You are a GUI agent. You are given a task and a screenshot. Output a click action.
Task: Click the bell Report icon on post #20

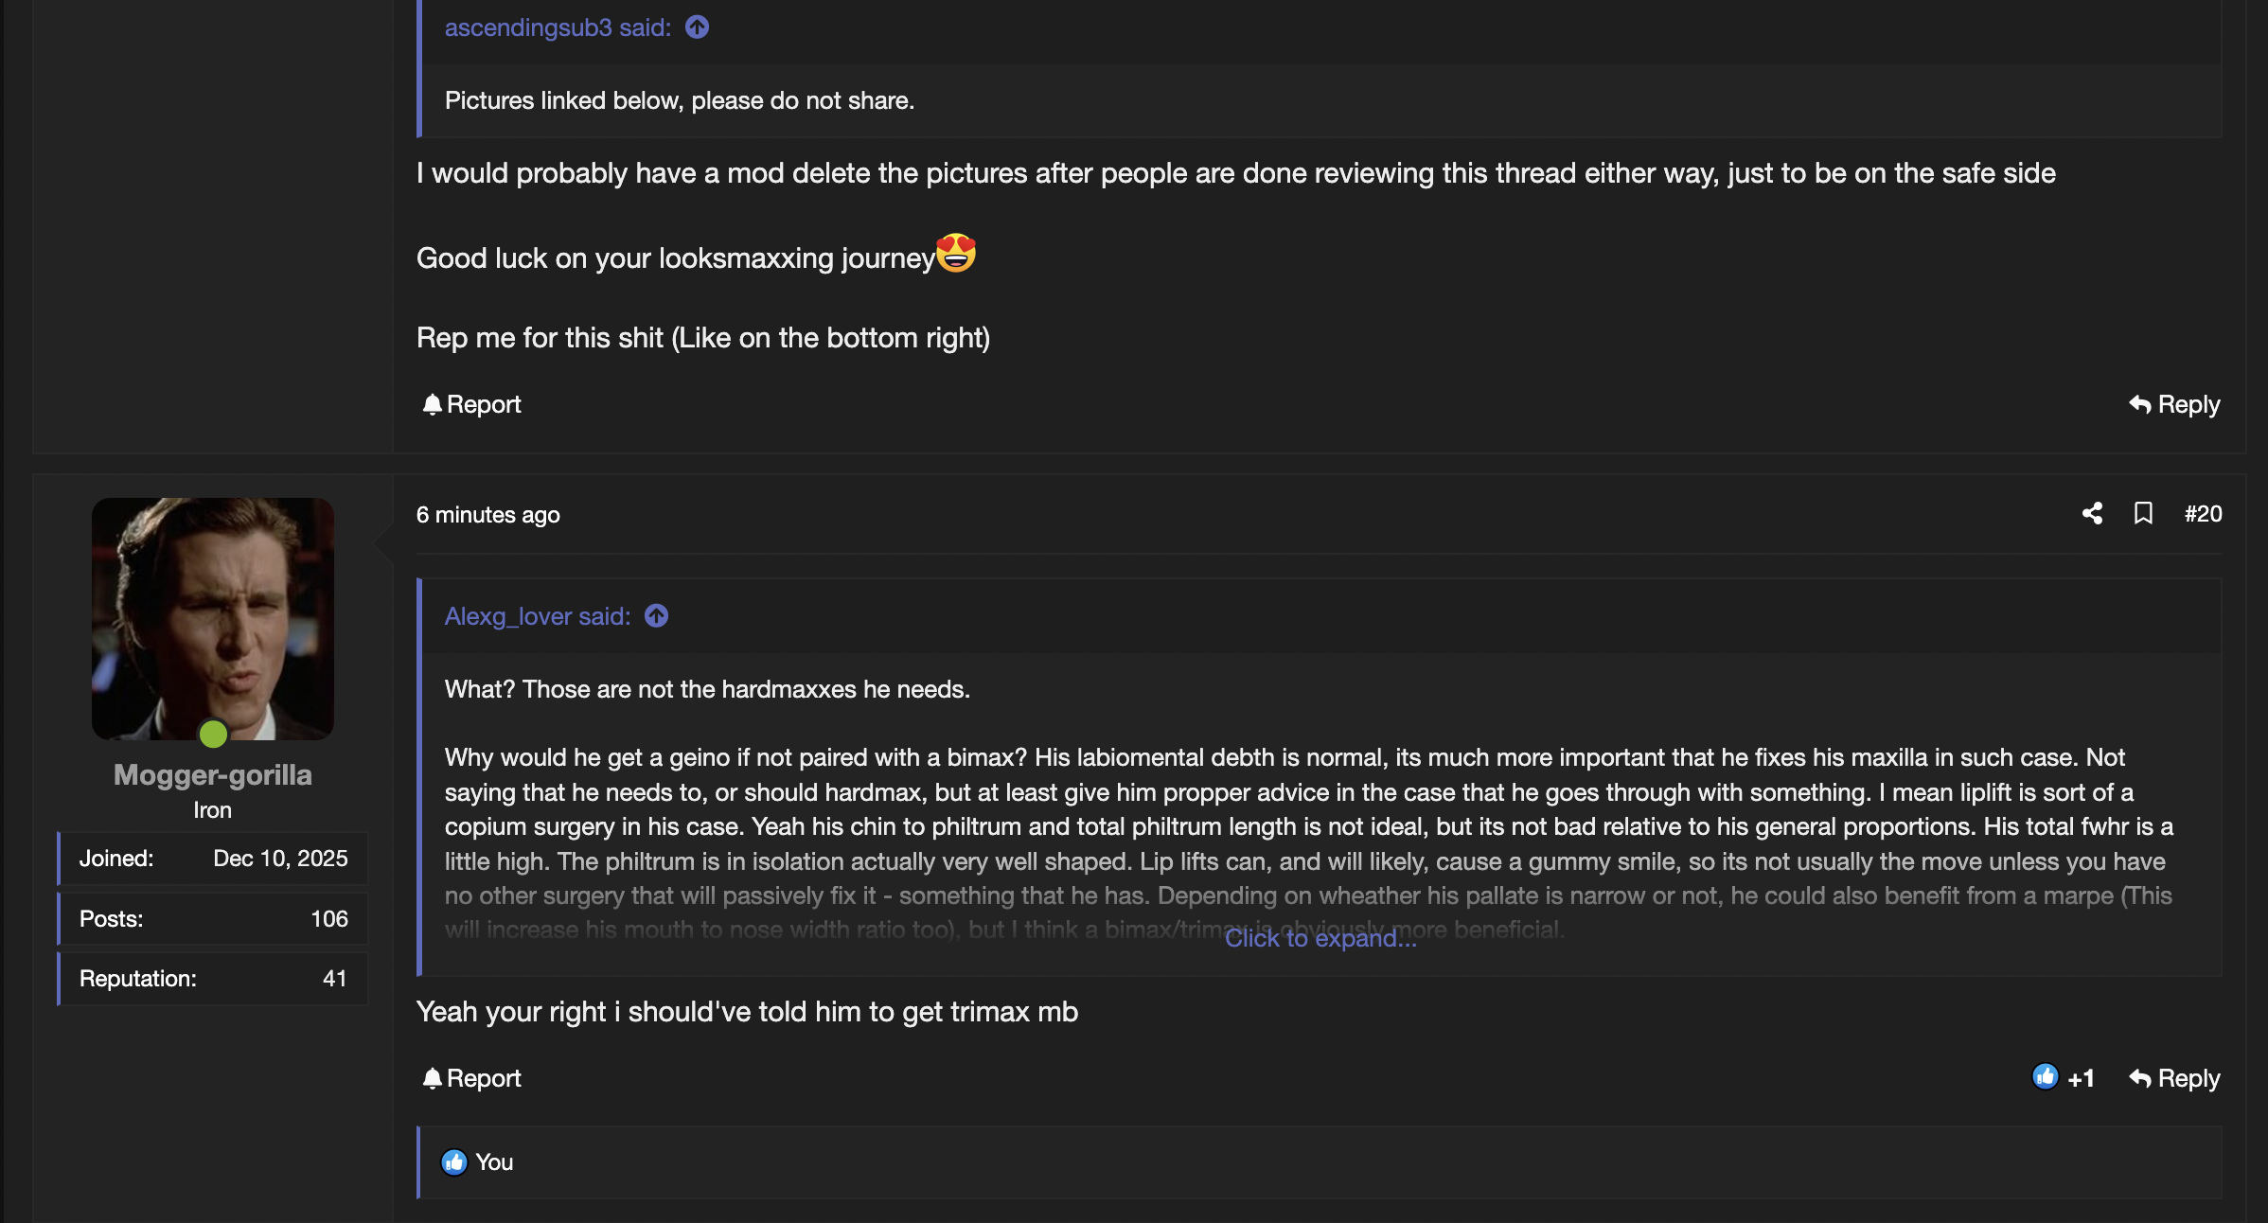point(433,1078)
